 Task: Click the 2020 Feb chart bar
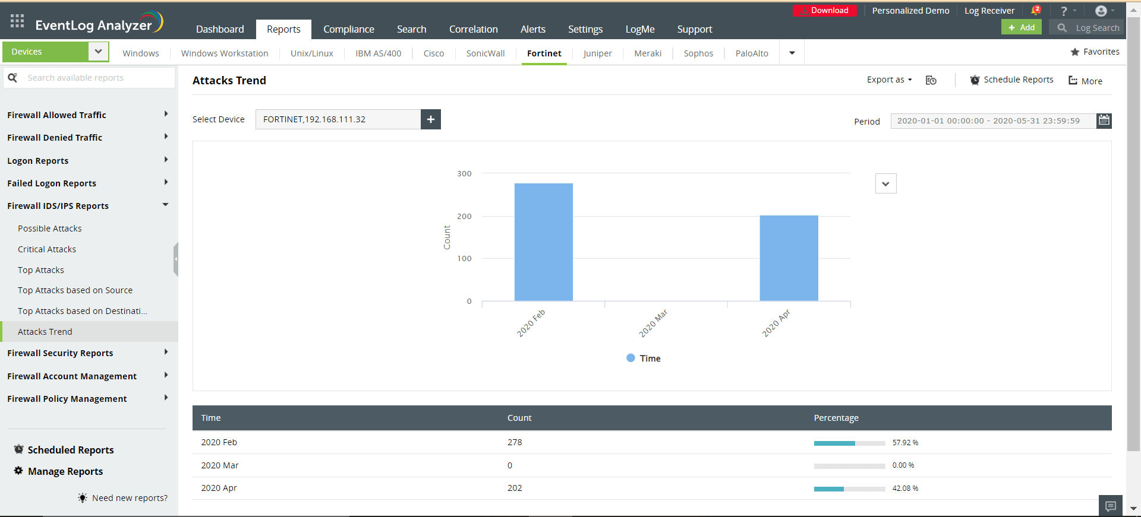tap(544, 242)
